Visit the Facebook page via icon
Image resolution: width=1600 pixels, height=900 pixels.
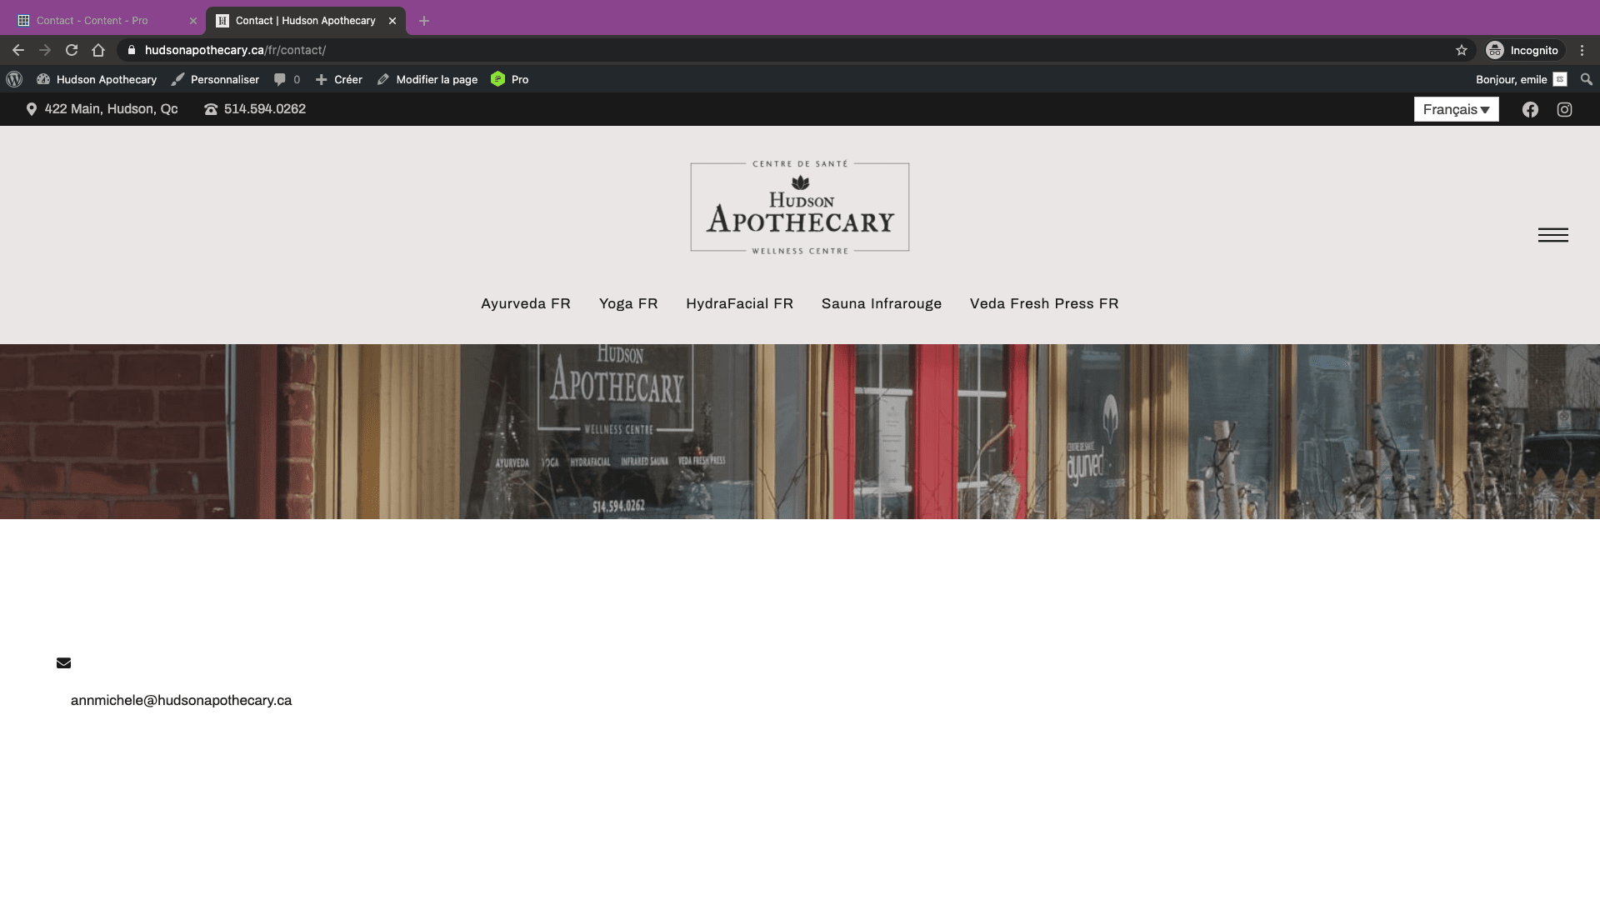1530,109
